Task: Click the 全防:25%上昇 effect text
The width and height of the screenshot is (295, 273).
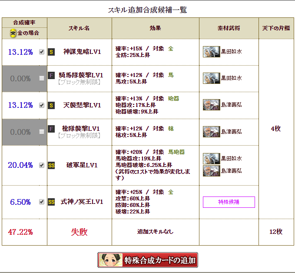Action: tap(133, 55)
